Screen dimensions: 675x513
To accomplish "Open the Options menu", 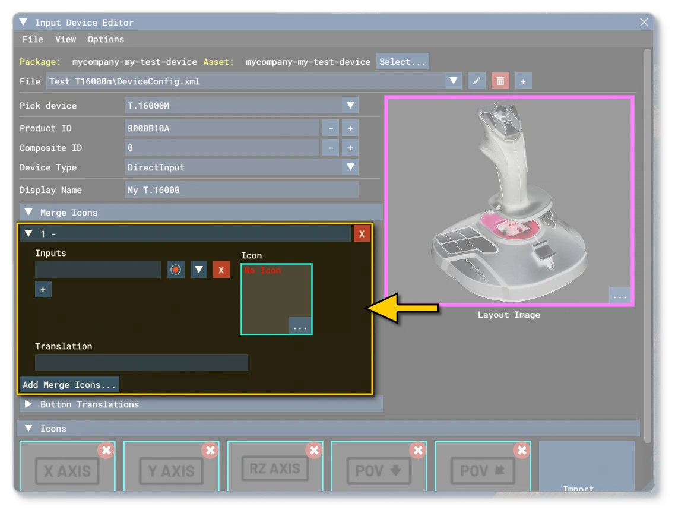I will pyautogui.click(x=106, y=39).
